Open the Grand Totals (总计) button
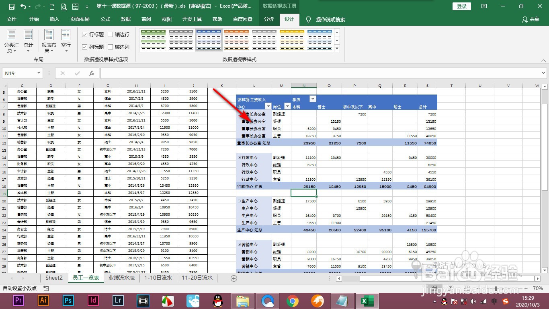549x309 pixels. [x=28, y=41]
